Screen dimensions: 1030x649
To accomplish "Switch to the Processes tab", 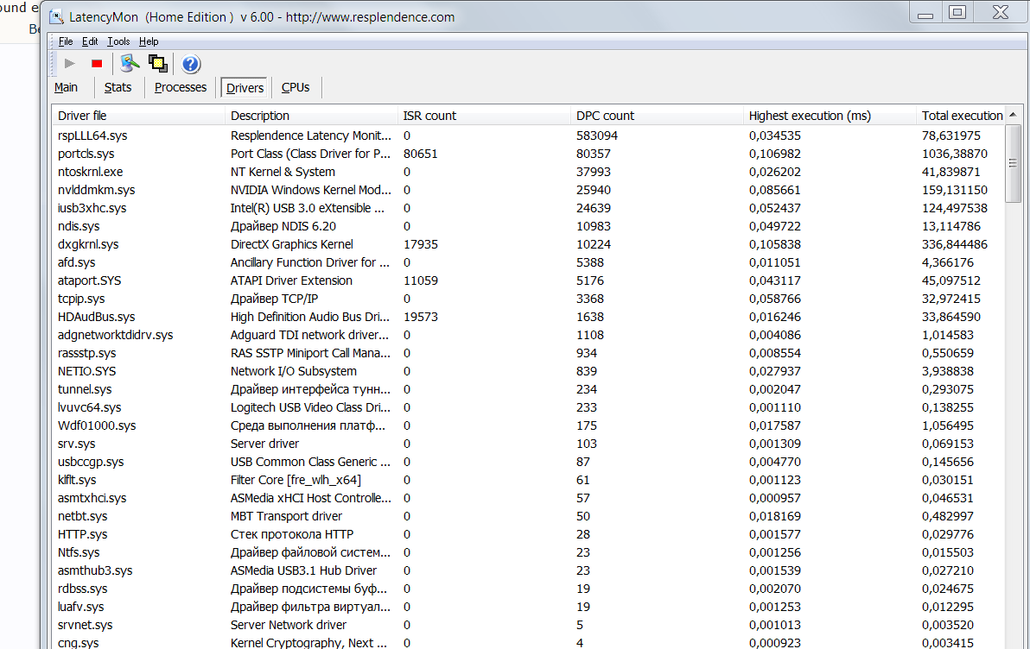I will pyautogui.click(x=181, y=87).
